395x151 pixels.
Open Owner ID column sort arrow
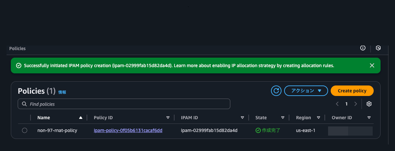point(369,118)
